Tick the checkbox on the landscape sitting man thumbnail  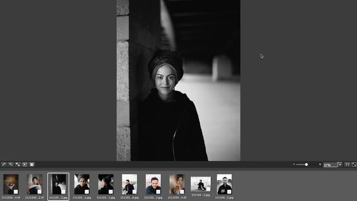coord(208,189)
